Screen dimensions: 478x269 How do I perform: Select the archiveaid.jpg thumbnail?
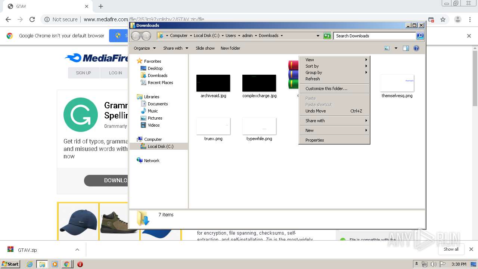[213, 83]
